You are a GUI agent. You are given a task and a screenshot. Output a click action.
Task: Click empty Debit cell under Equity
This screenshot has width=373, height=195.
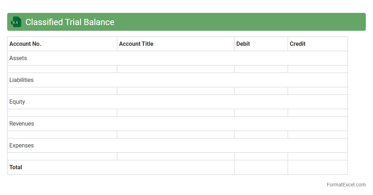[x=261, y=113]
